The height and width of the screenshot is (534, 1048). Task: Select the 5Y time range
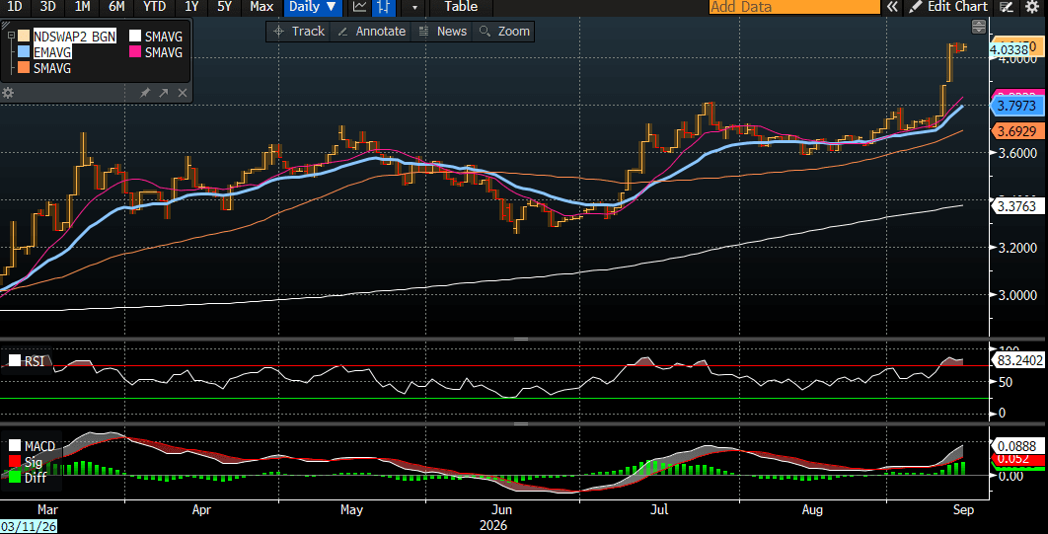pos(225,7)
